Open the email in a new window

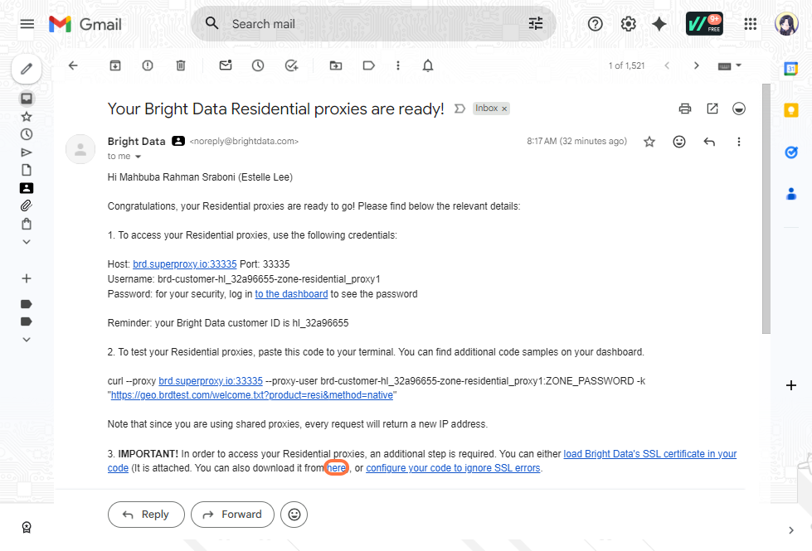click(712, 109)
